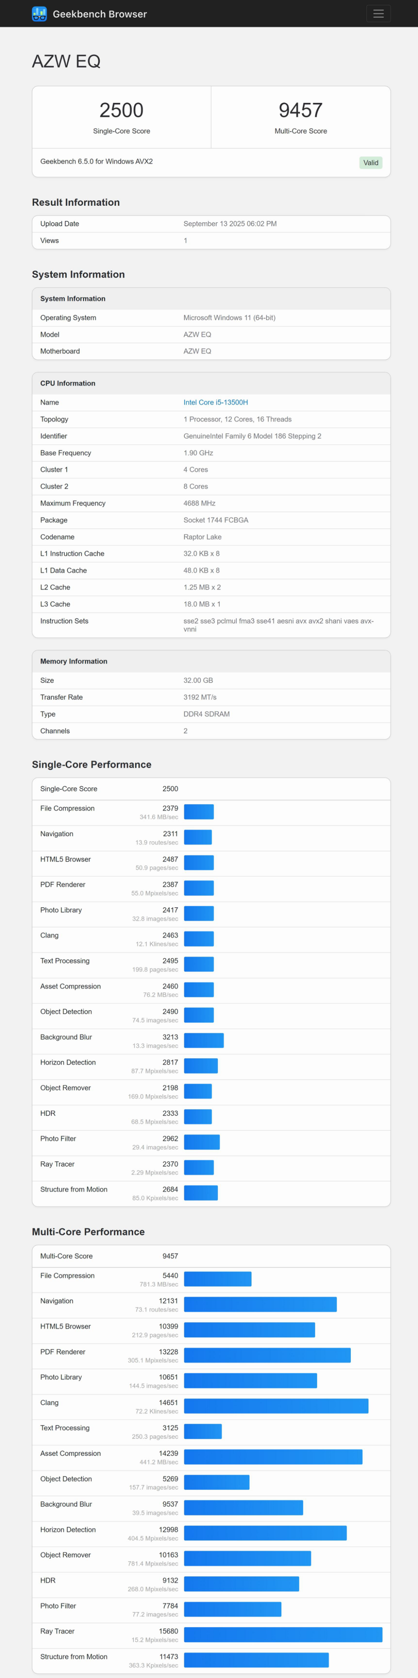Viewport: 418px width, 1678px height.
Task: Click the 9457 Multi-Core Score number
Action: click(x=300, y=110)
